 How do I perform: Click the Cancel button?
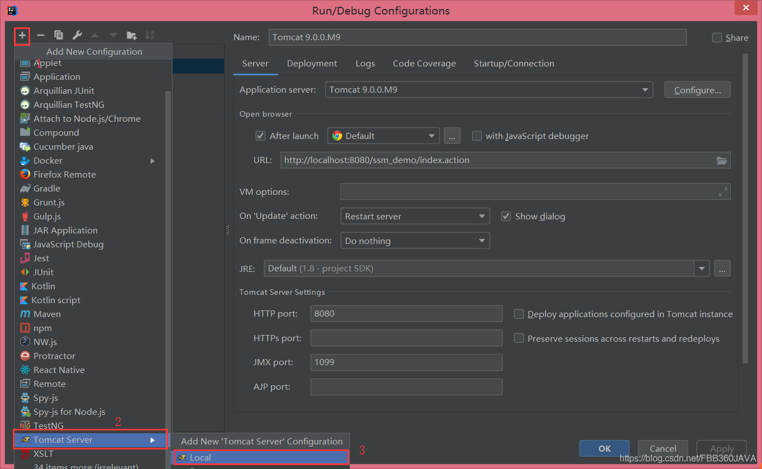(x=663, y=448)
